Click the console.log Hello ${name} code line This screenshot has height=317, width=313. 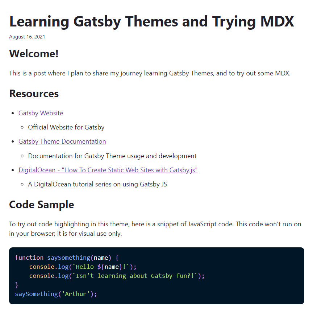(83, 267)
